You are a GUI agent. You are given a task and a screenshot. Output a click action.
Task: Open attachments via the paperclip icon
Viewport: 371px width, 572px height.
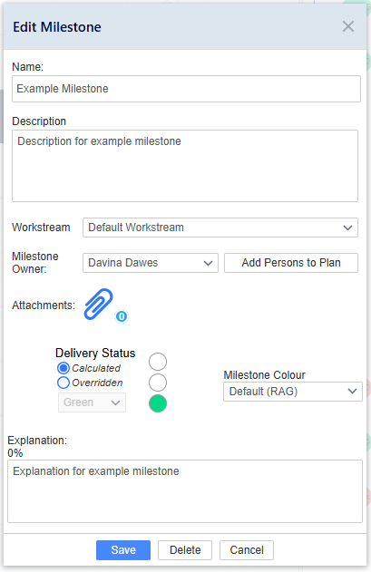point(99,305)
